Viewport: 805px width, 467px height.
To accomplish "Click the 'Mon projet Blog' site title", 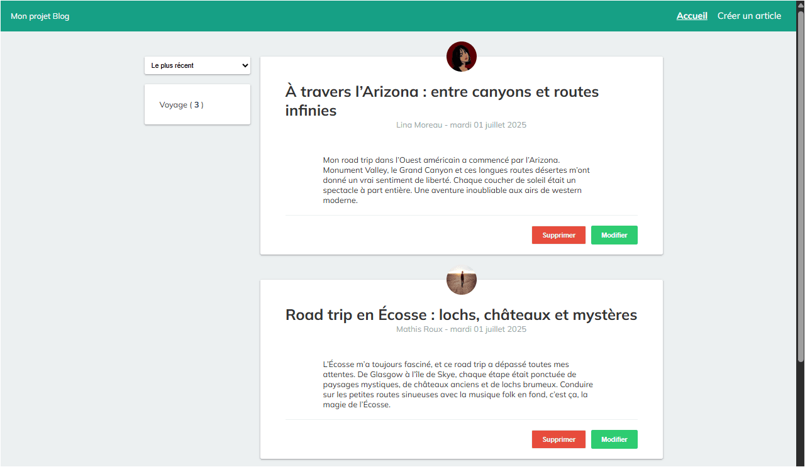I will (40, 16).
